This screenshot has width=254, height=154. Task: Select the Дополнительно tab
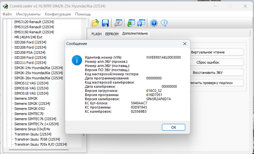[x=135, y=34]
